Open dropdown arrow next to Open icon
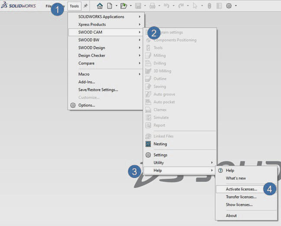The image size is (281, 226). pyautogui.click(x=131, y=6)
